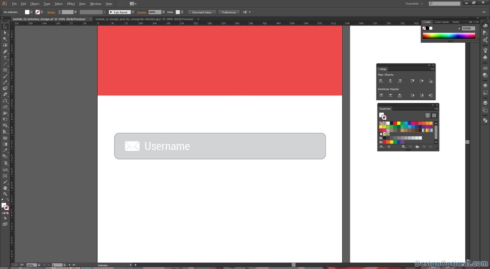Click Horizontal Align Center in Align panel
The image size is (490, 269).
[390, 81]
